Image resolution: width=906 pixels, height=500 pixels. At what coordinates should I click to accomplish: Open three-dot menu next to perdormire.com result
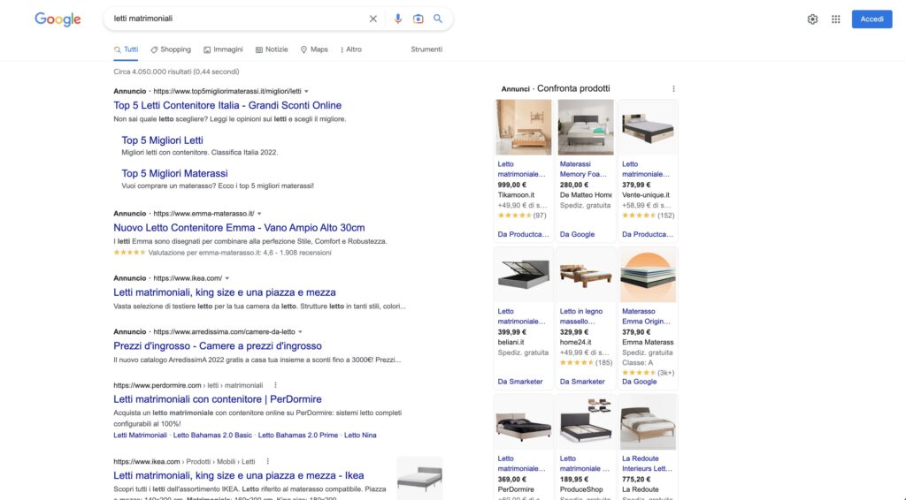pos(275,385)
